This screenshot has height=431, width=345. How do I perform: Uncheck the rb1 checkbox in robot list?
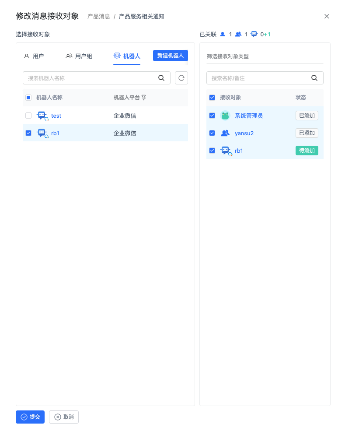tap(28, 133)
